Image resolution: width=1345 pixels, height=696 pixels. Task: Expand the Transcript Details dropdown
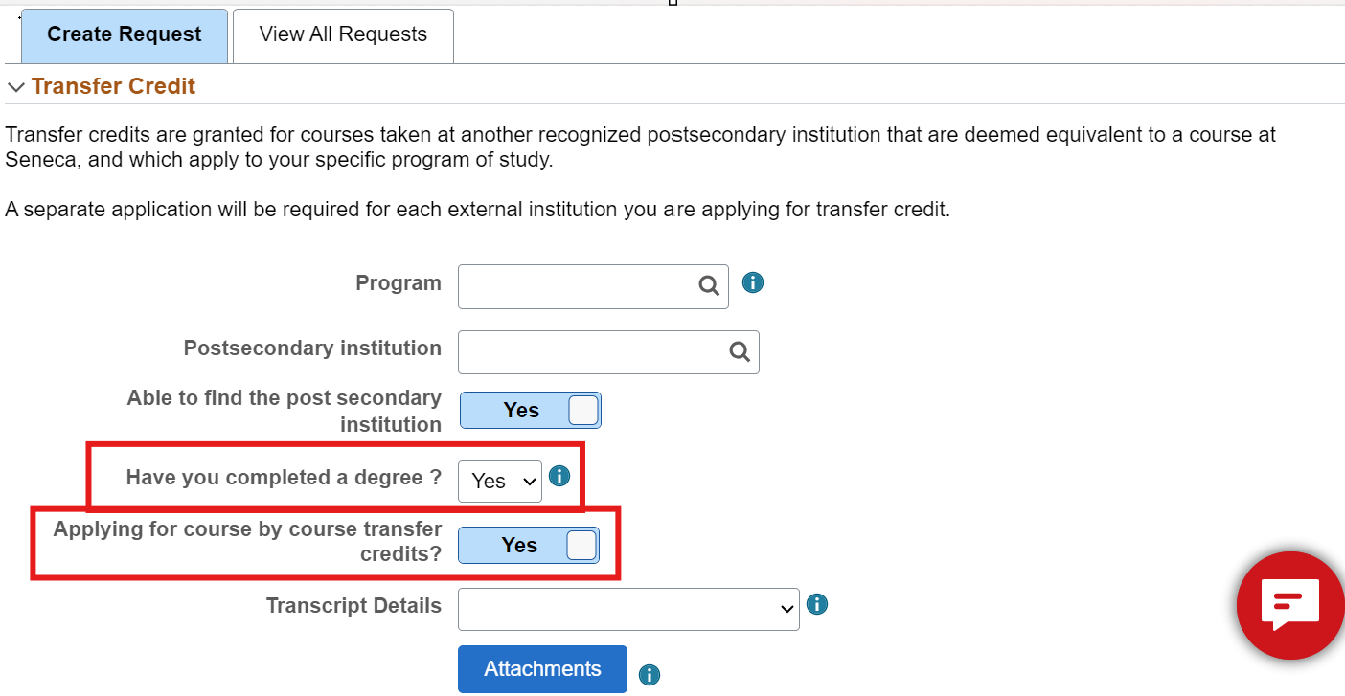pyautogui.click(x=628, y=610)
